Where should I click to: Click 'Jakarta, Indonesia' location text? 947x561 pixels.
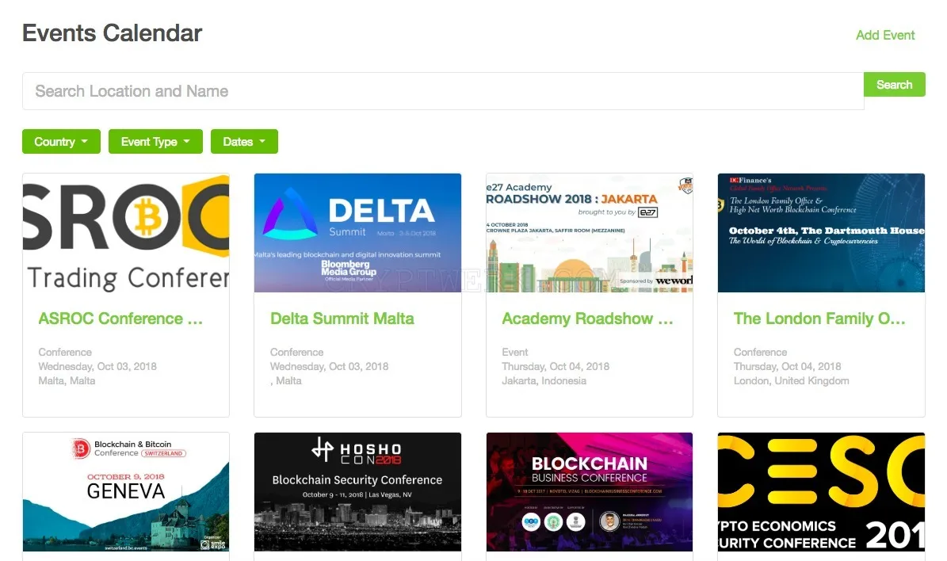click(x=544, y=380)
